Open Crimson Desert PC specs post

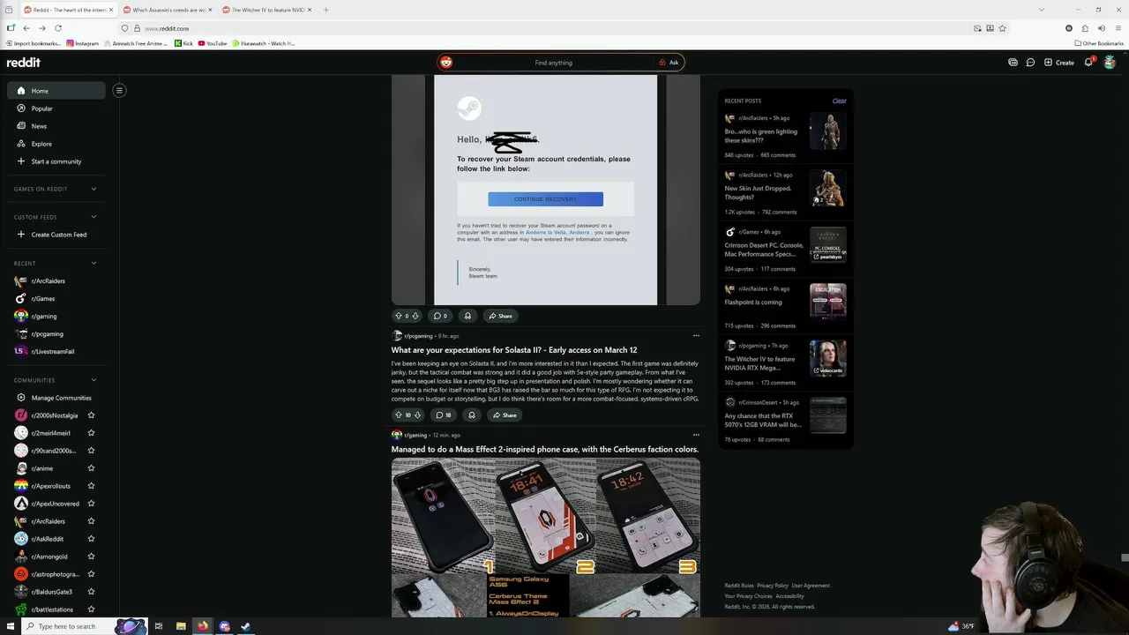pos(764,250)
